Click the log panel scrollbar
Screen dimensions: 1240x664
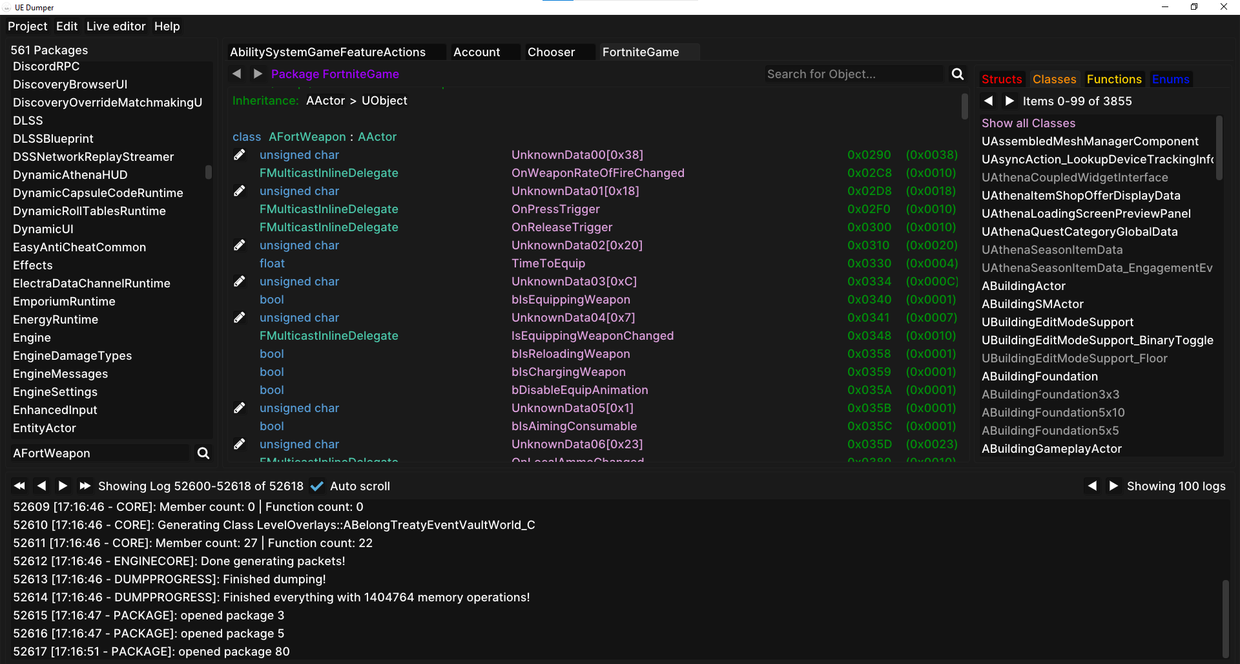coord(1224,618)
